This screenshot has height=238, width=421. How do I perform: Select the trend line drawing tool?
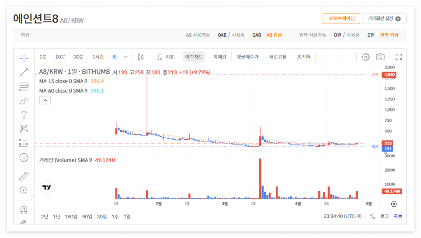[x=24, y=72]
